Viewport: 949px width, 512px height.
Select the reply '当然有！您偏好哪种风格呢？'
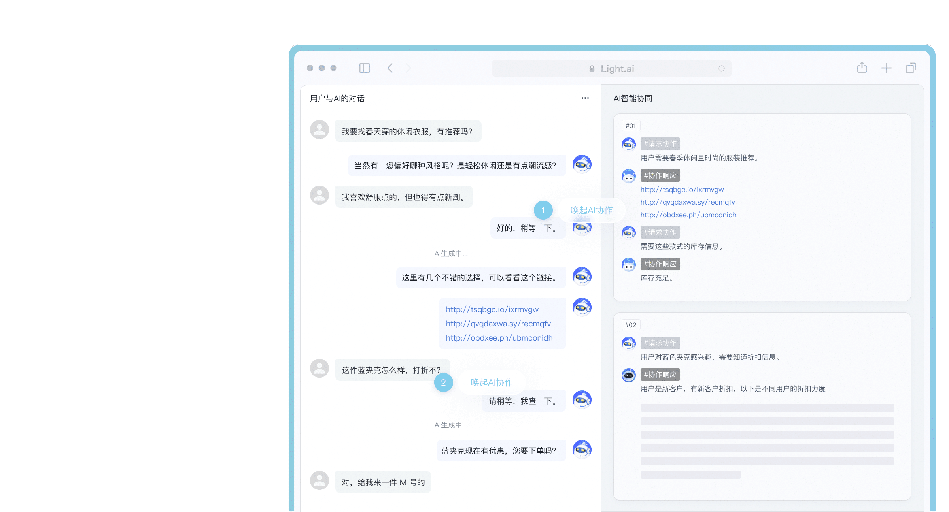[457, 165]
